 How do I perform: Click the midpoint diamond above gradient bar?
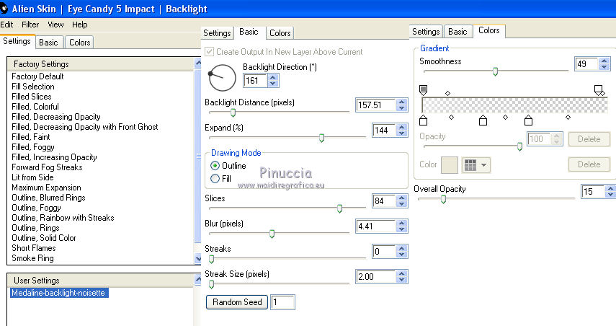pos(447,93)
